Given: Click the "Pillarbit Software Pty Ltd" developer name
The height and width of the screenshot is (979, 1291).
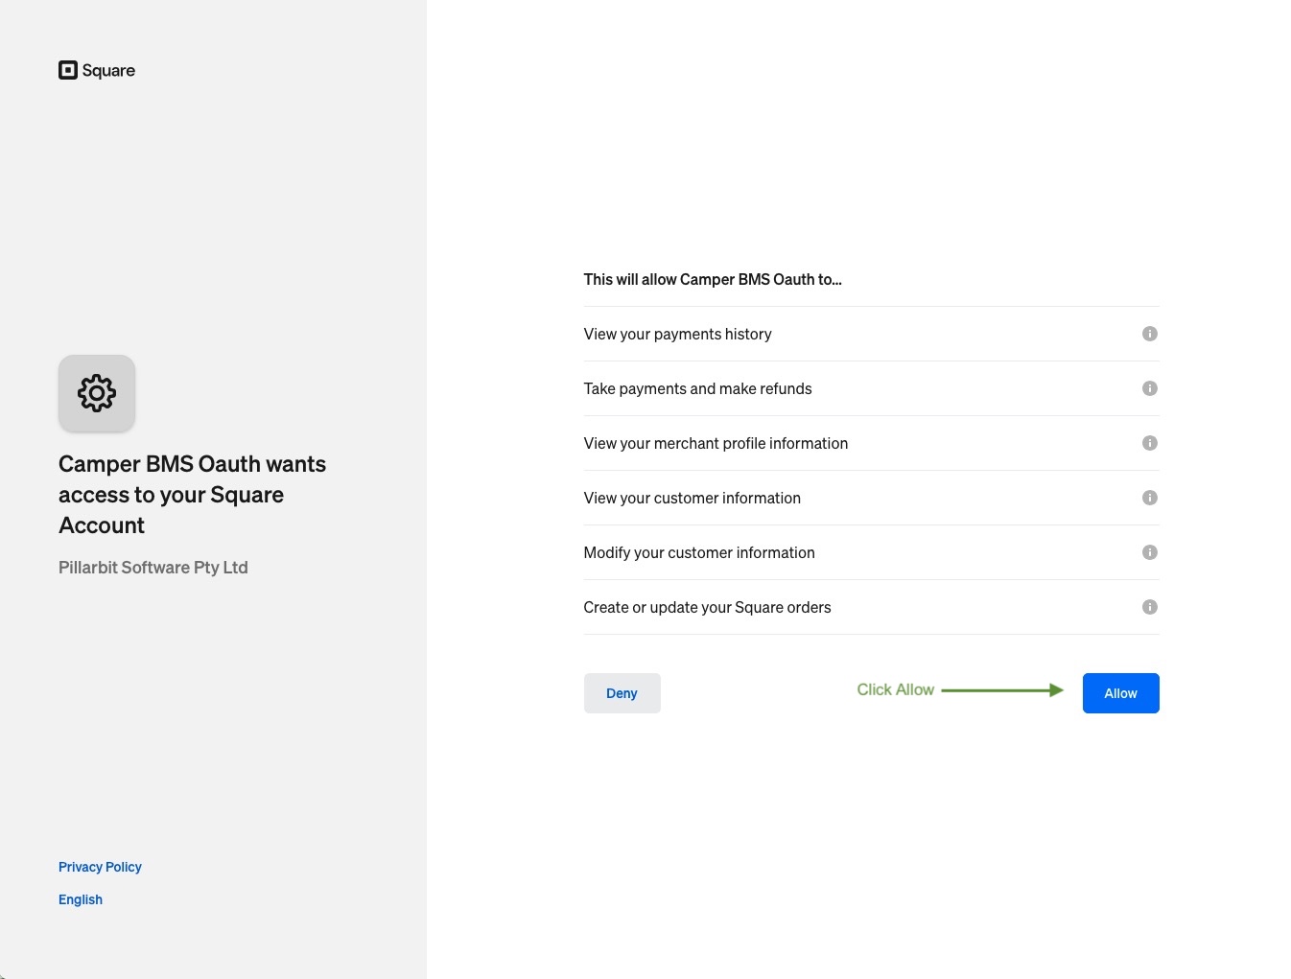Looking at the screenshot, I should point(153,568).
